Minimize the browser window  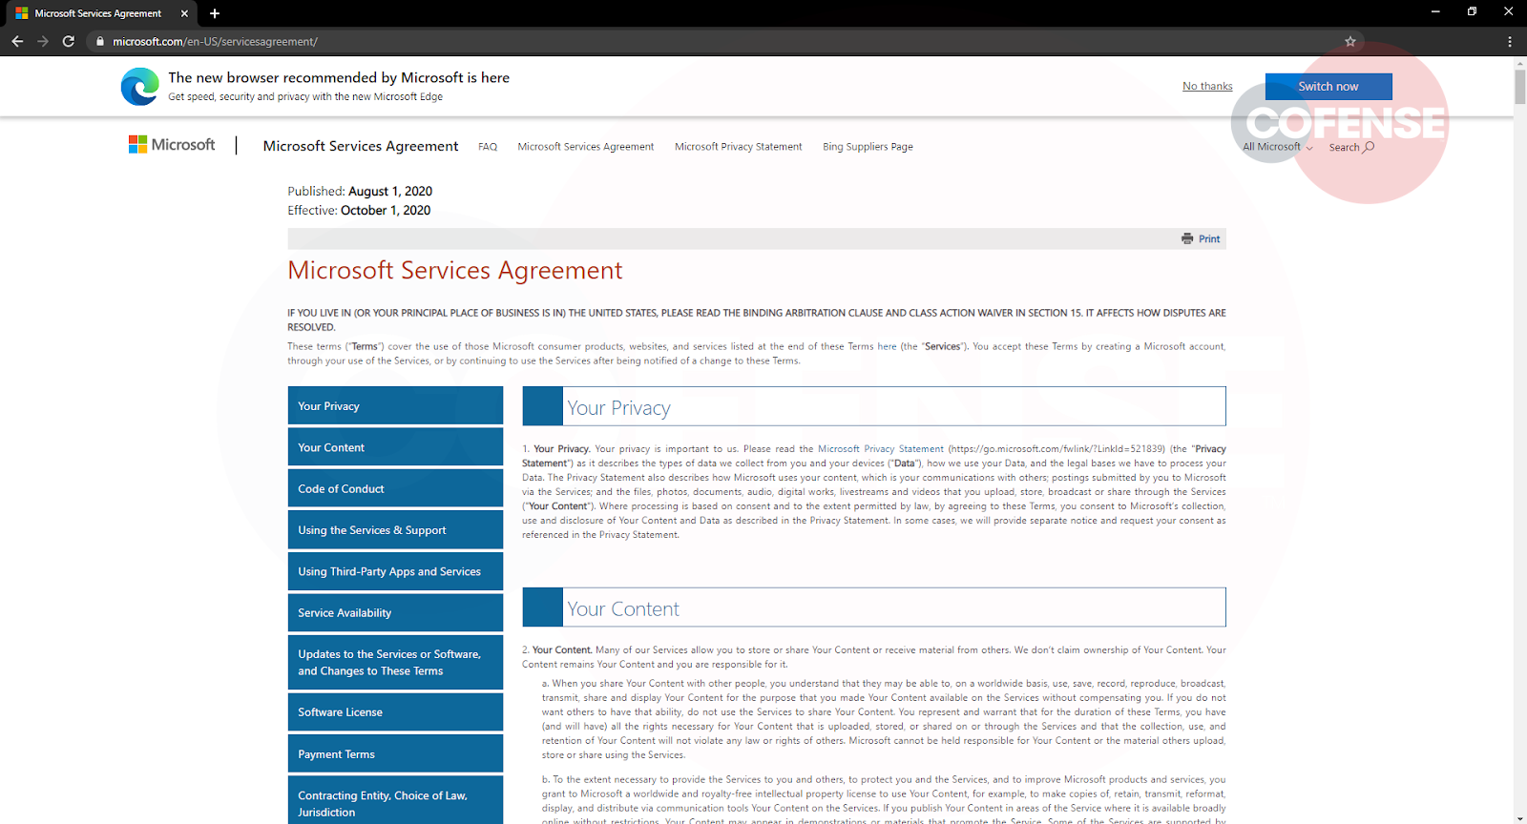click(1435, 11)
